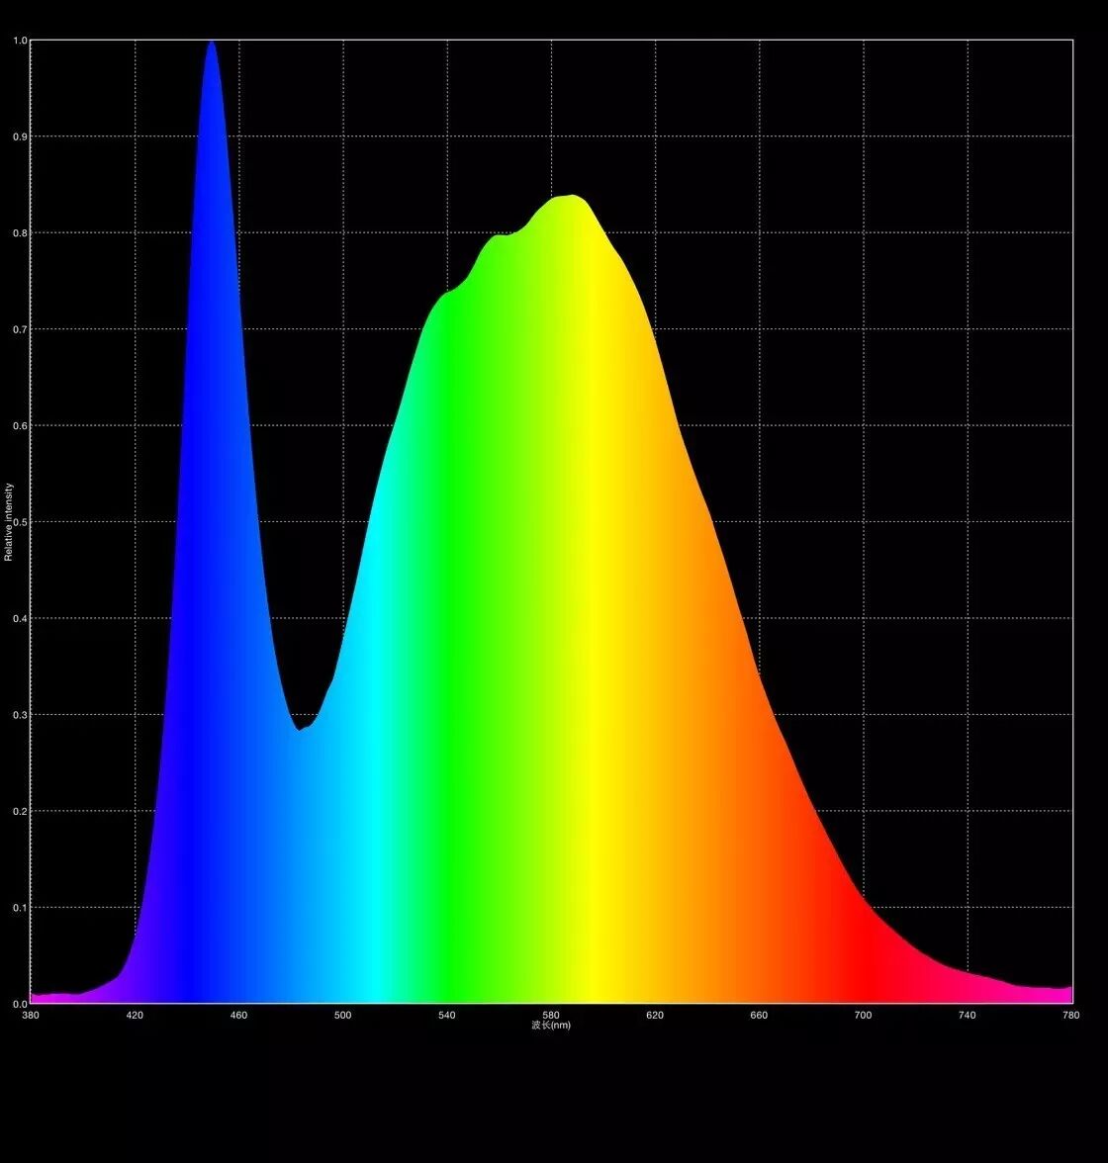
Task: Click the 660 wavelength axis label
Action: pyautogui.click(x=759, y=1016)
